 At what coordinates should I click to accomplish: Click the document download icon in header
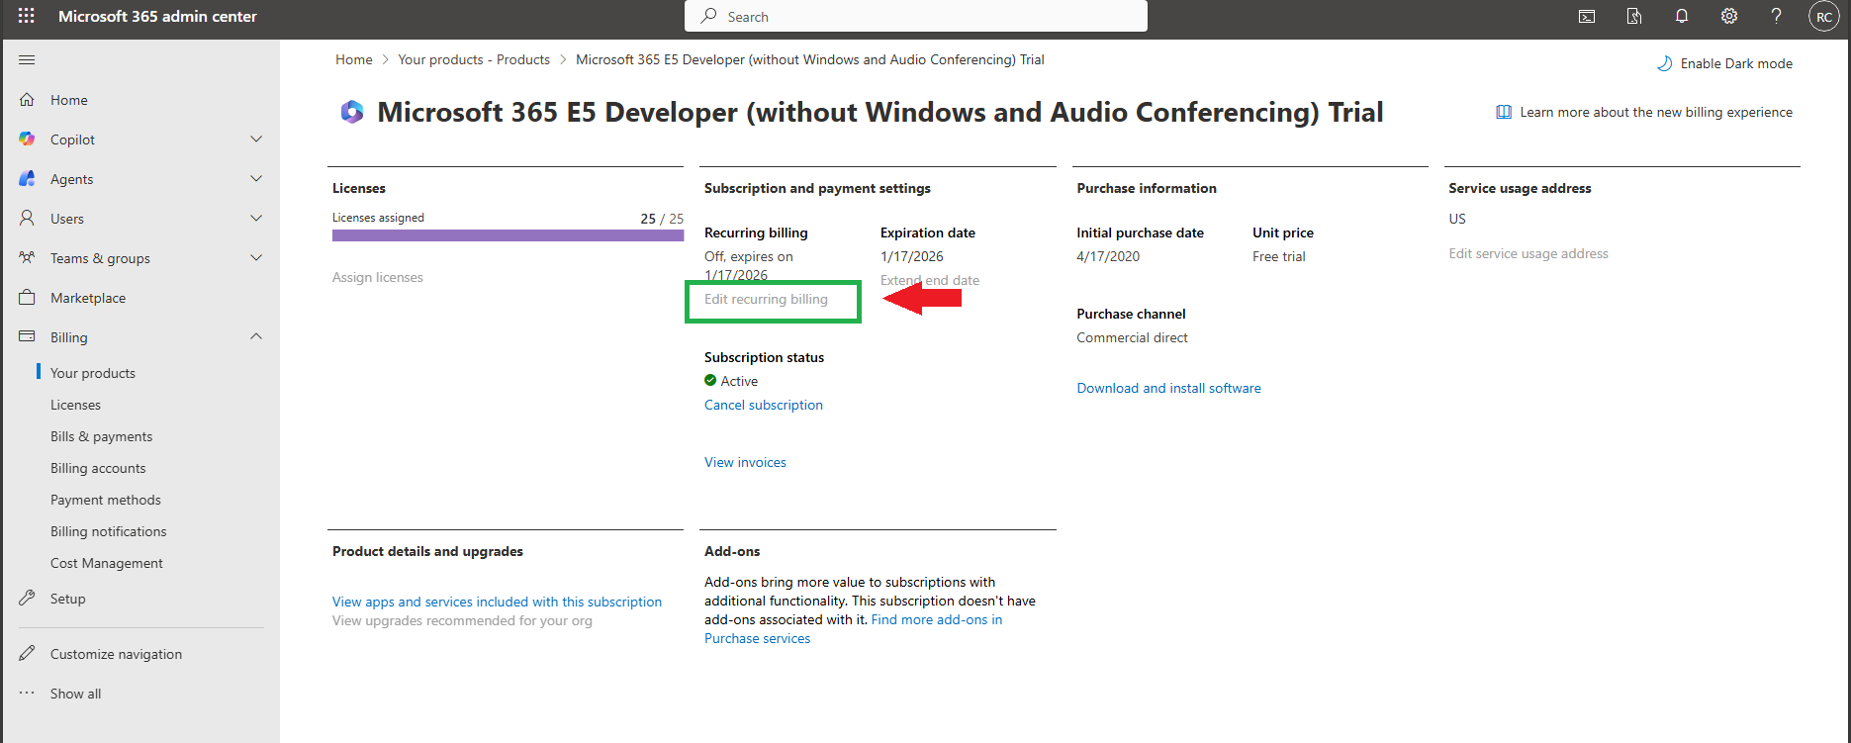[1634, 17]
